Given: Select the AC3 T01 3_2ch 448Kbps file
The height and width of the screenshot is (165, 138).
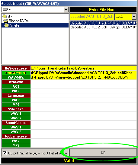Looking at the screenshot, I should 103,23.
